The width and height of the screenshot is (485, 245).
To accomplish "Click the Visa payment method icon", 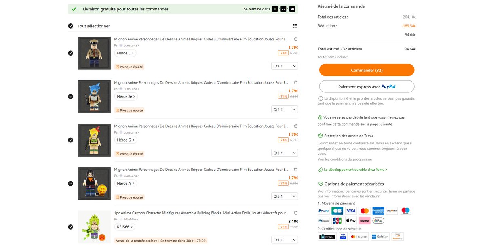I will pos(351,211).
